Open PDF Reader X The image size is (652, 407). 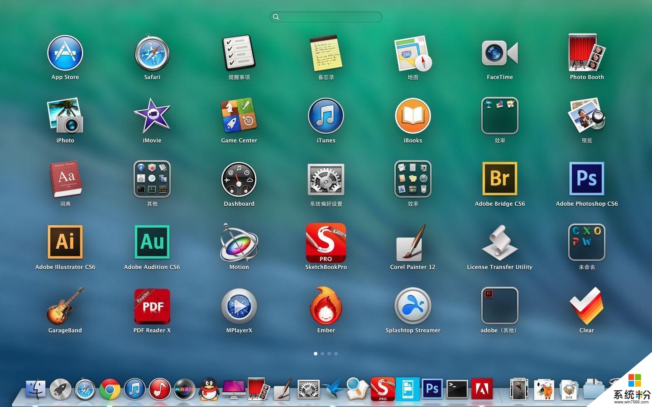point(152,306)
